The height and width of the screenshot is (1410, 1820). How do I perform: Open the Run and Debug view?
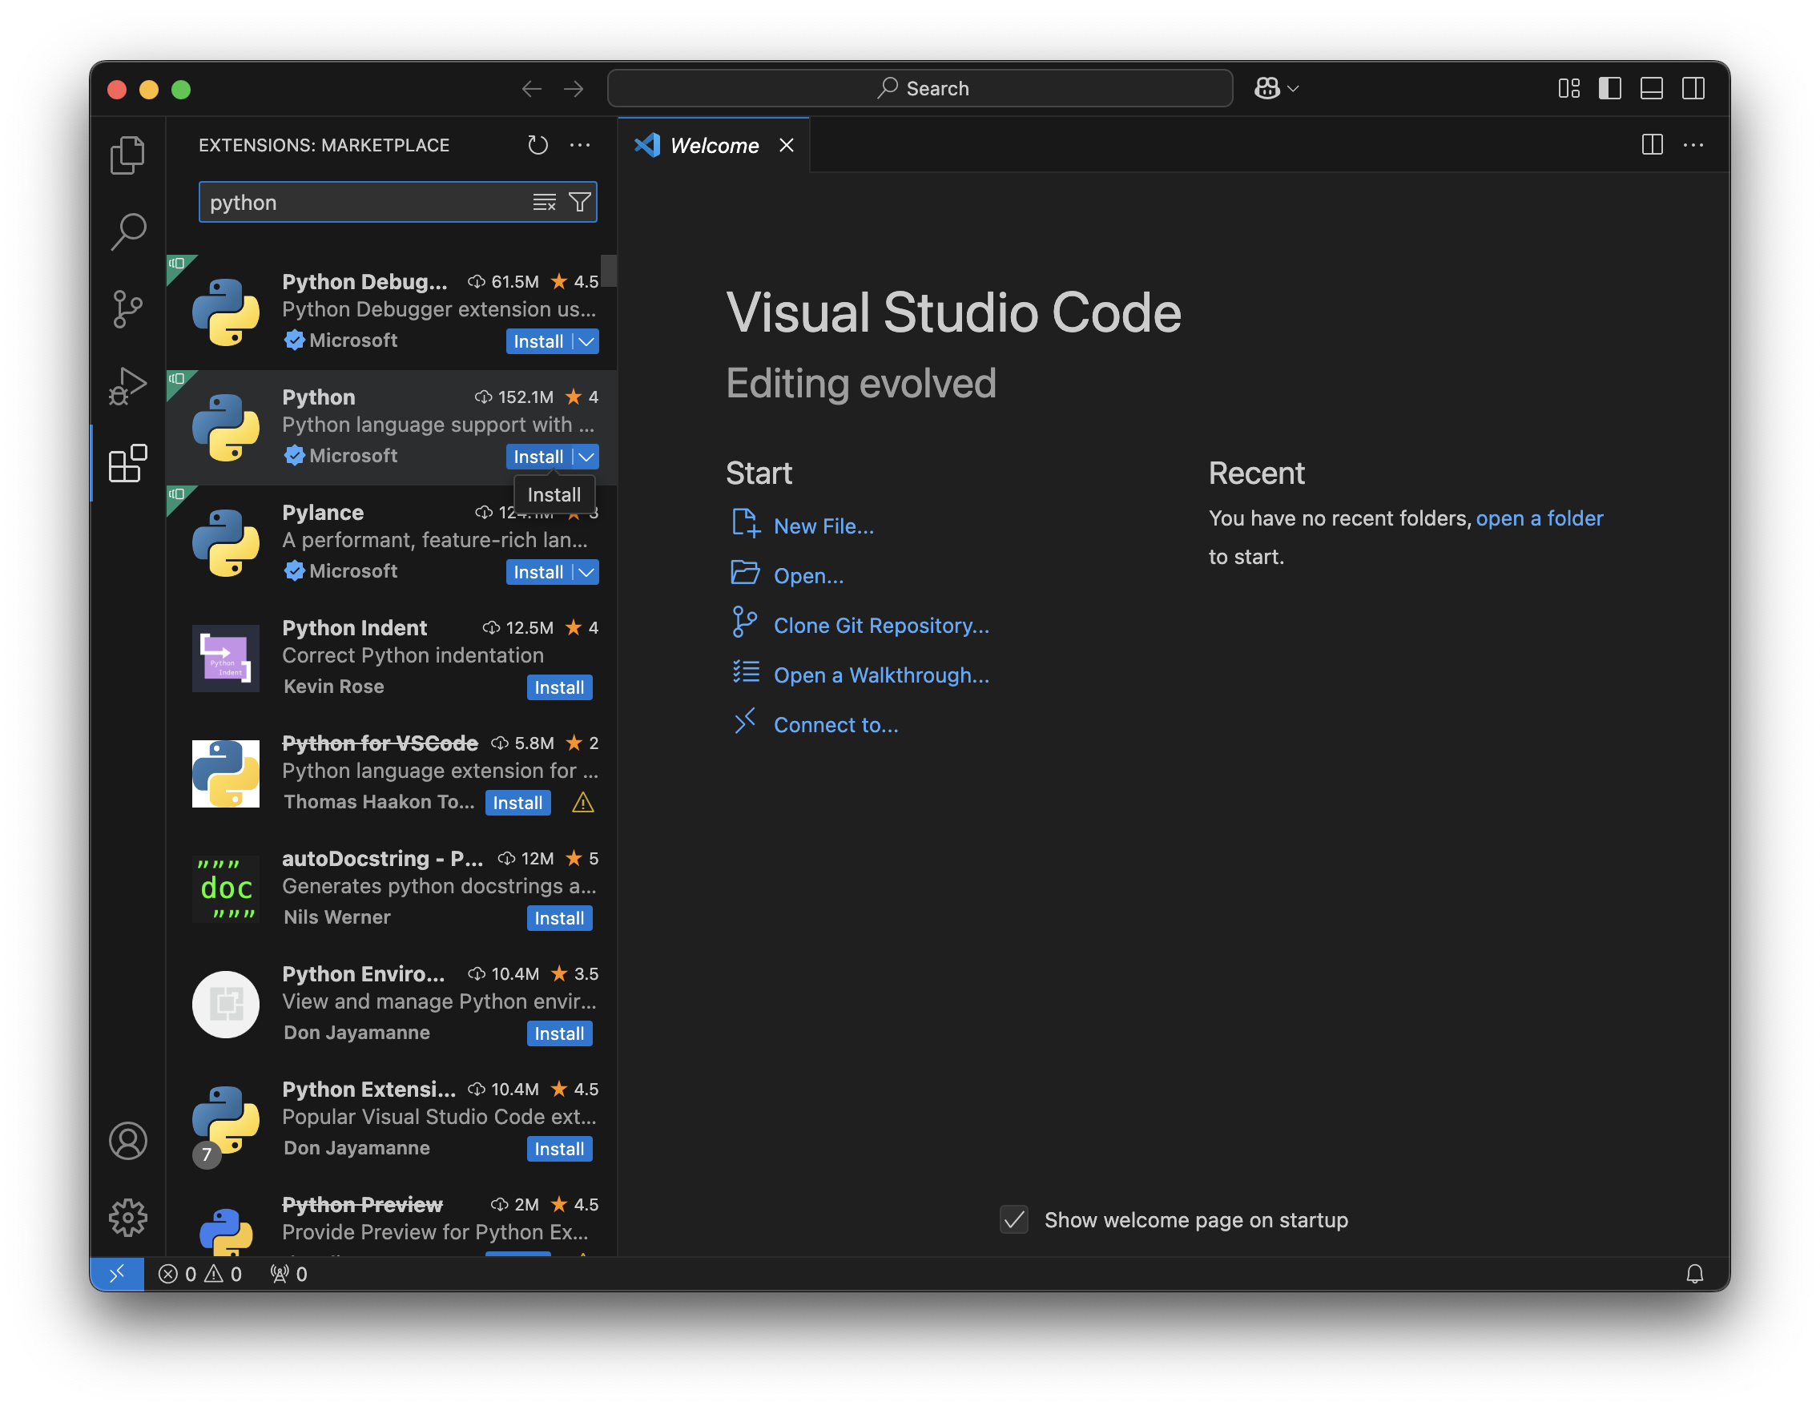[127, 386]
